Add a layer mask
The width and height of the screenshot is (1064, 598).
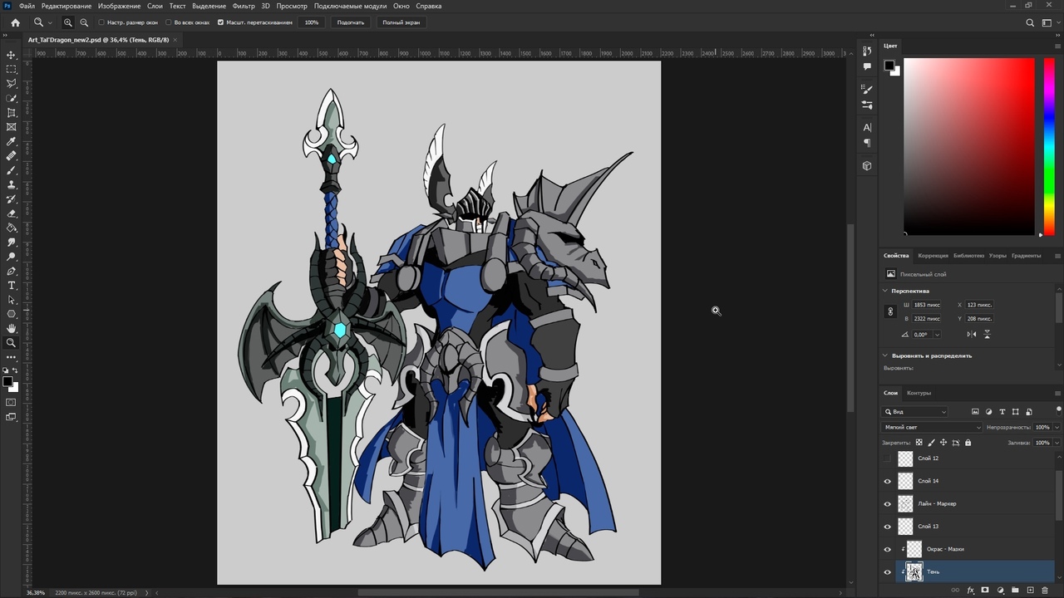click(985, 591)
